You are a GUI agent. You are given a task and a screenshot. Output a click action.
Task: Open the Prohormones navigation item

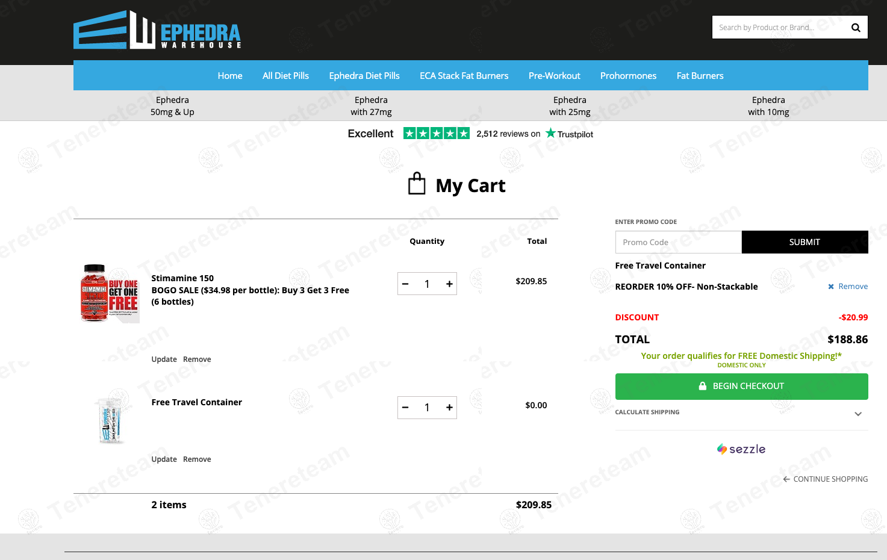628,76
